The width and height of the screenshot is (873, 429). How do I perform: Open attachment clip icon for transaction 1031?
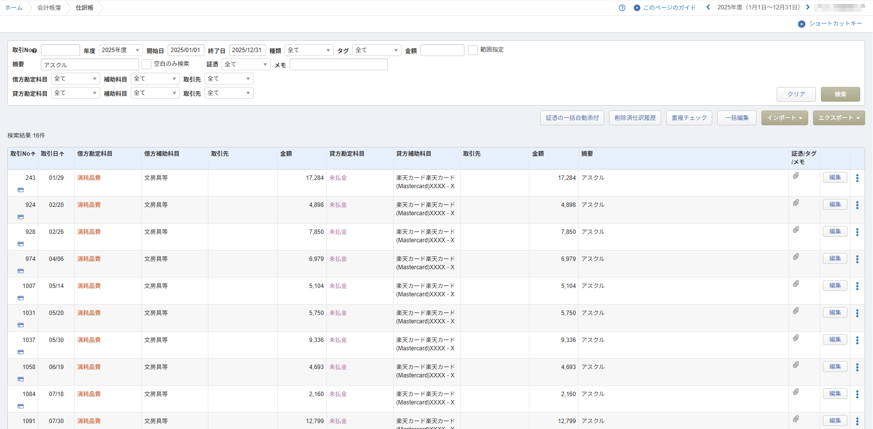[796, 311]
